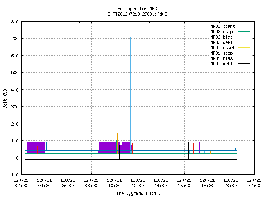Click the NPD2 start purple legend line
This screenshot has height=197, width=262.
tap(244, 26)
